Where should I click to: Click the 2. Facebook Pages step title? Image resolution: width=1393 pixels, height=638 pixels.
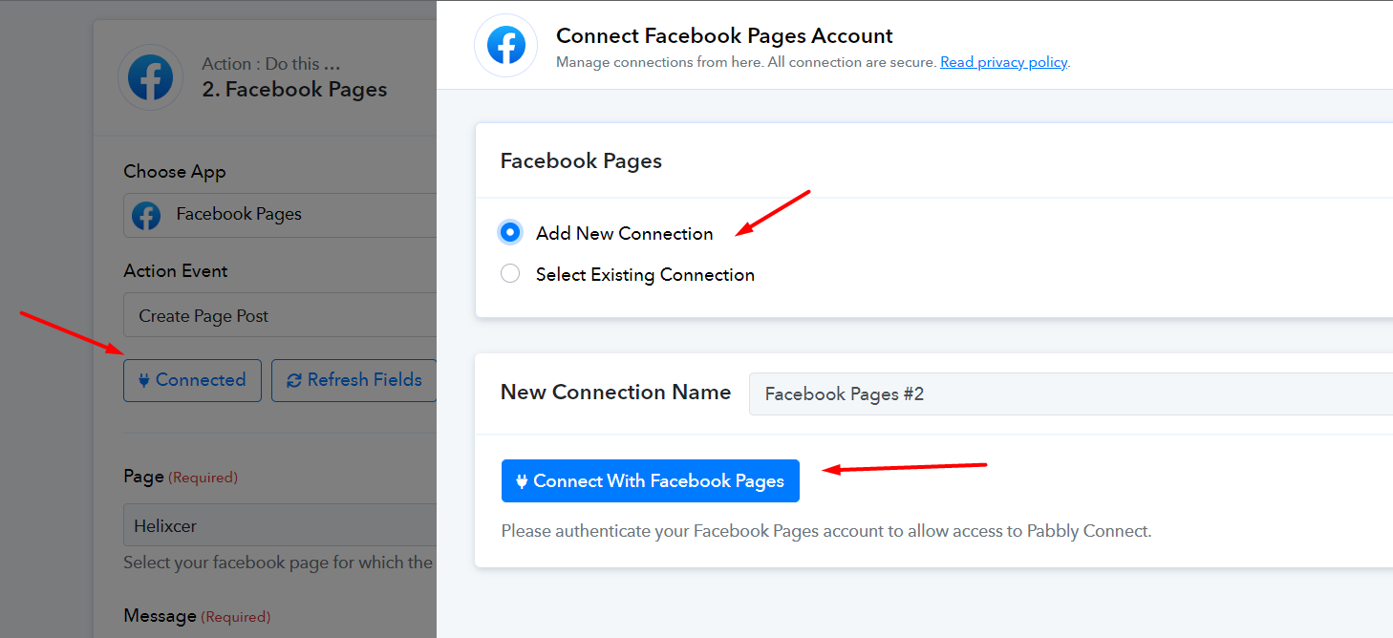click(294, 90)
